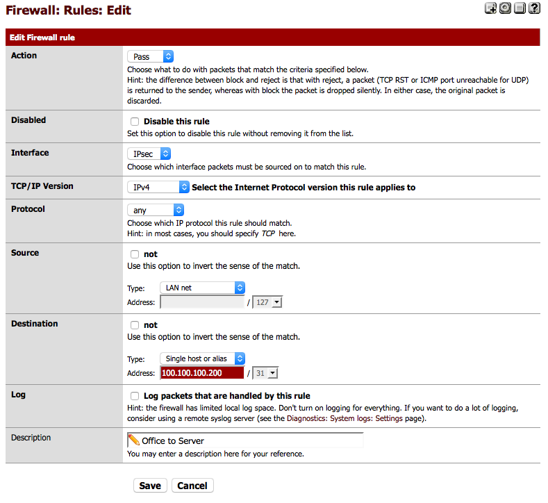Click the 'Firewall: Rules: Edit' page title
The width and height of the screenshot is (548, 503).
tap(69, 10)
